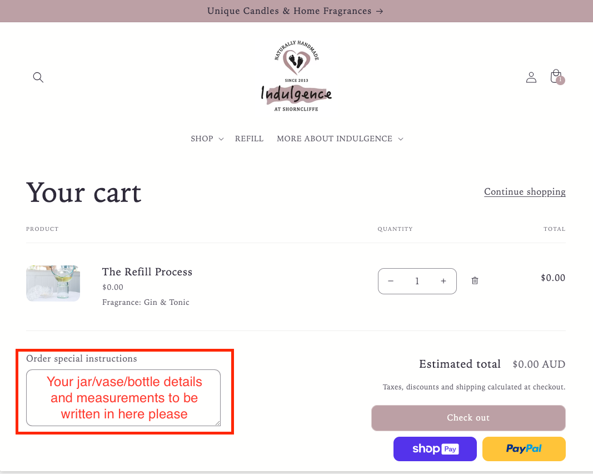This screenshot has height=474, width=593.
Task: Pay using the Shop Pay button
Action: (435, 449)
